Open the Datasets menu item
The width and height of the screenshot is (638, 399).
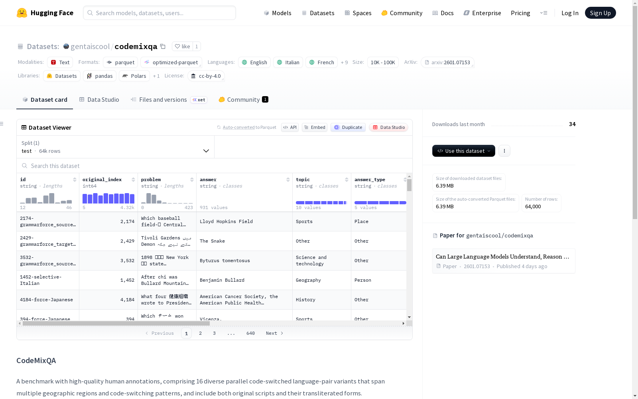pos(318,13)
